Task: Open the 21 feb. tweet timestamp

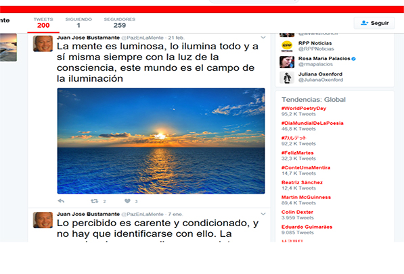Action: 176,38
